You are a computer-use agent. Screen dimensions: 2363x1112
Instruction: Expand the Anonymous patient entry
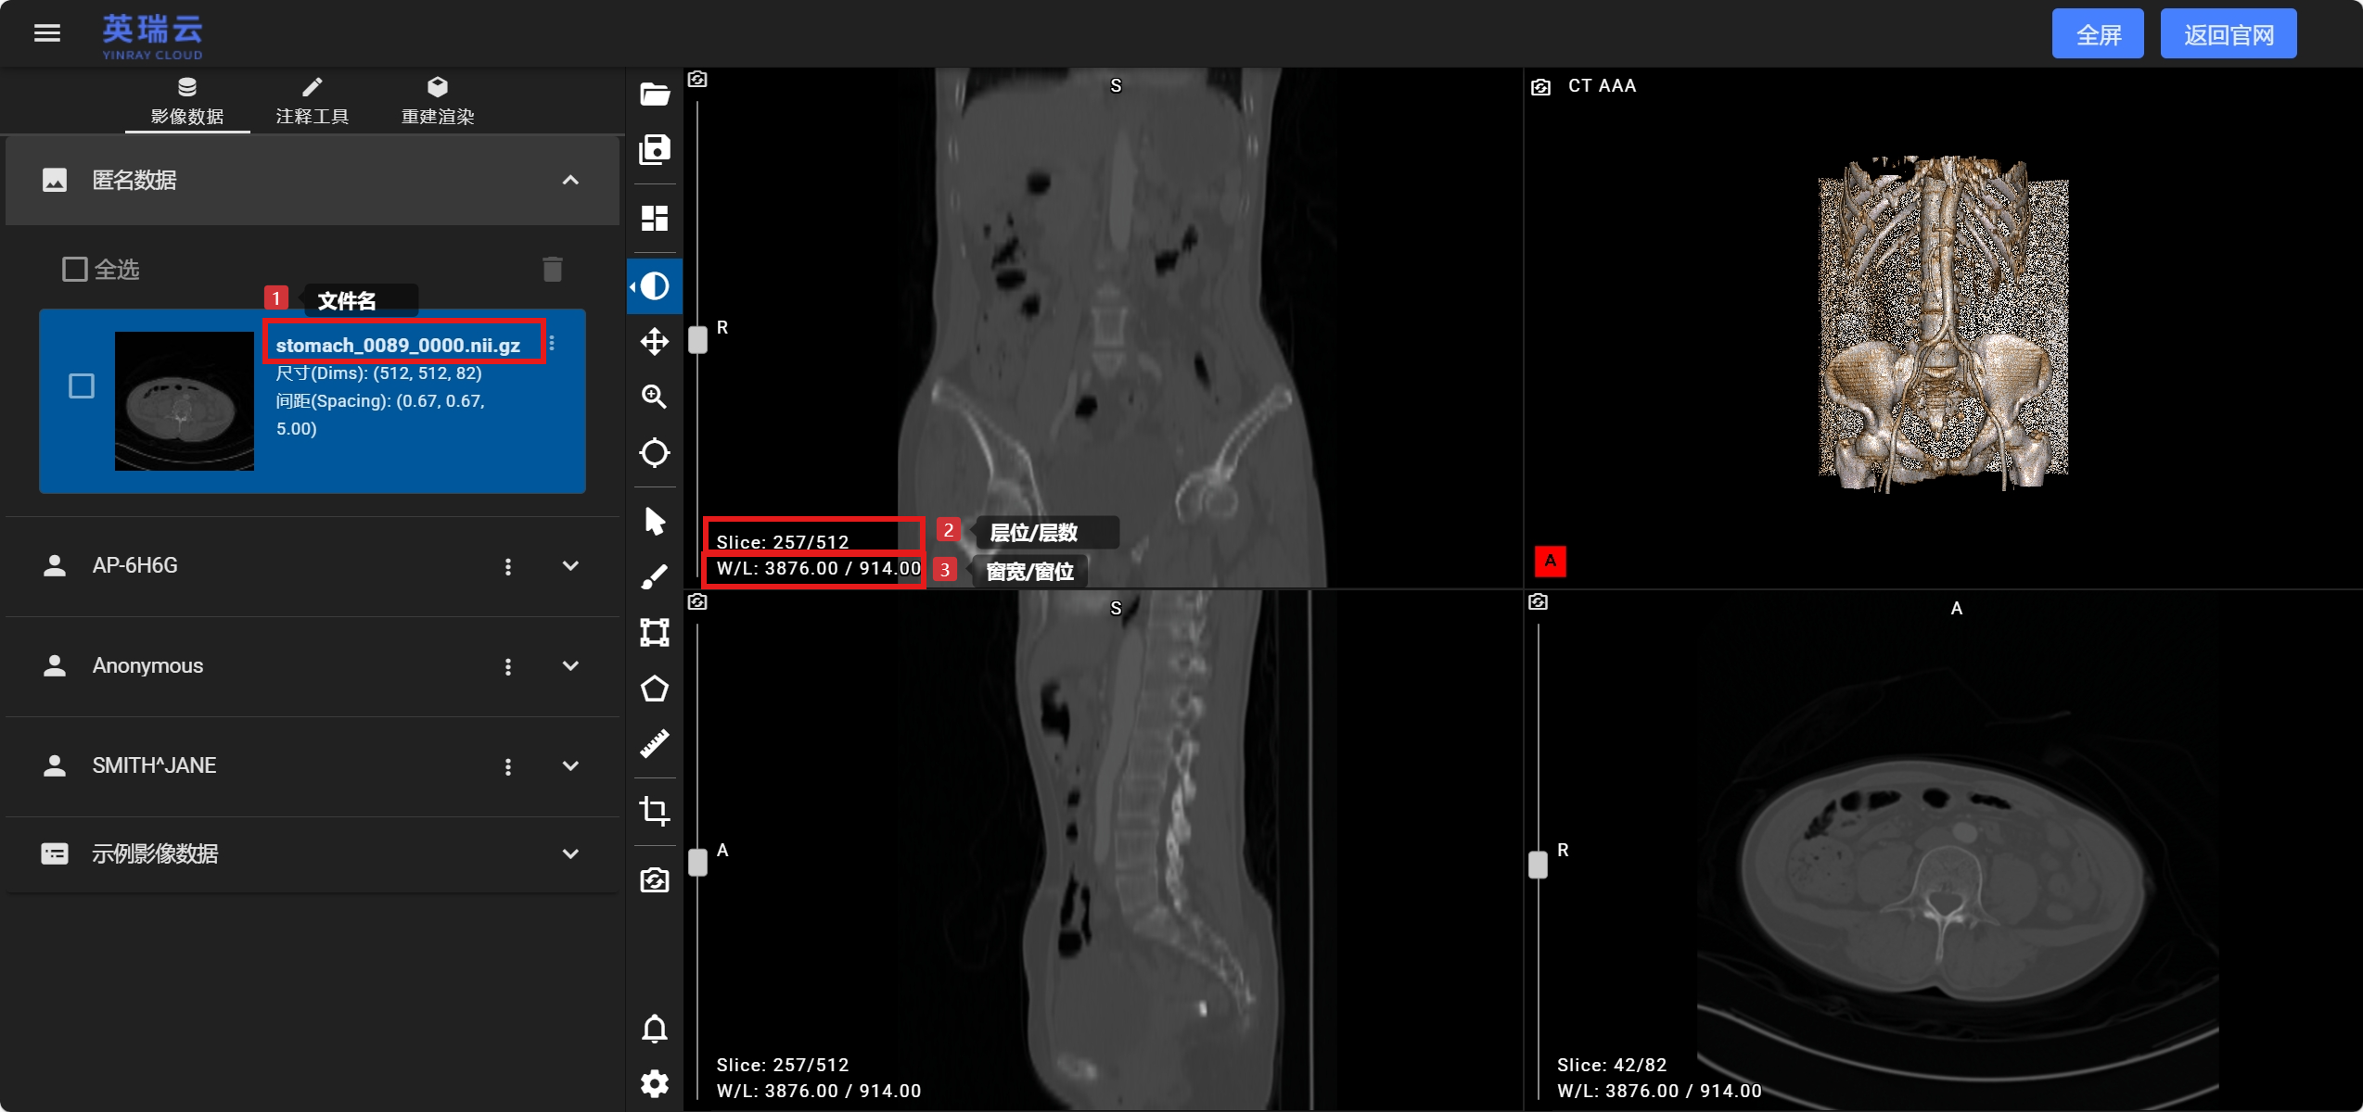click(570, 665)
